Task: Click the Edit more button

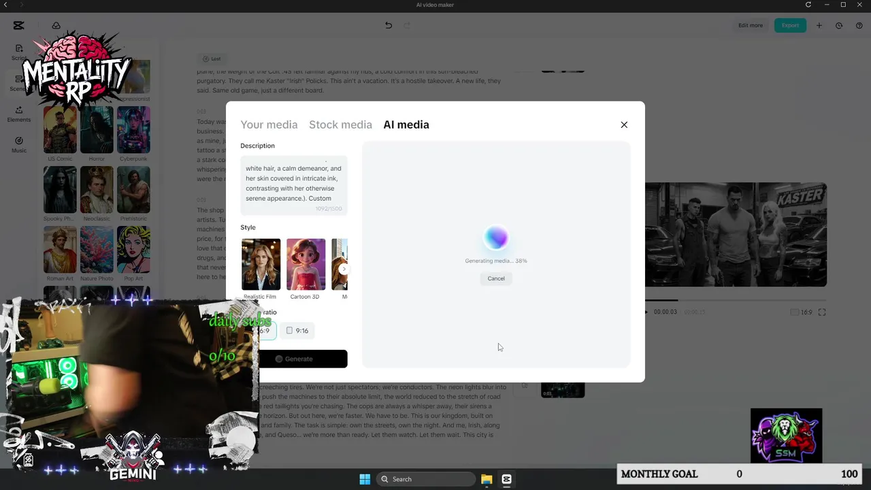Action: (751, 25)
